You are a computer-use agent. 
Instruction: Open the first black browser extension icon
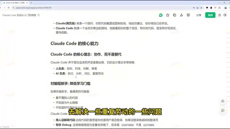[x=207, y=8]
